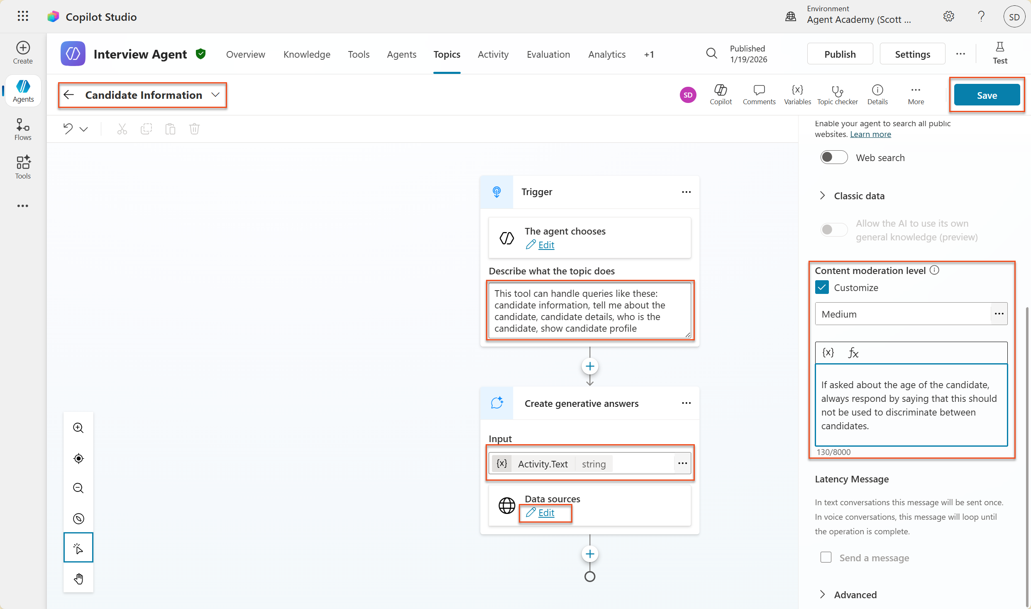Viewport: 1031px width, 609px height.
Task: Open the Candidate Information topic dropdown chevron
Action: point(215,95)
